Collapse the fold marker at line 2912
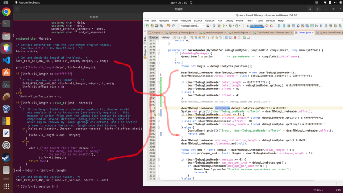The height and width of the screenshot is (193, 343). [159, 166]
